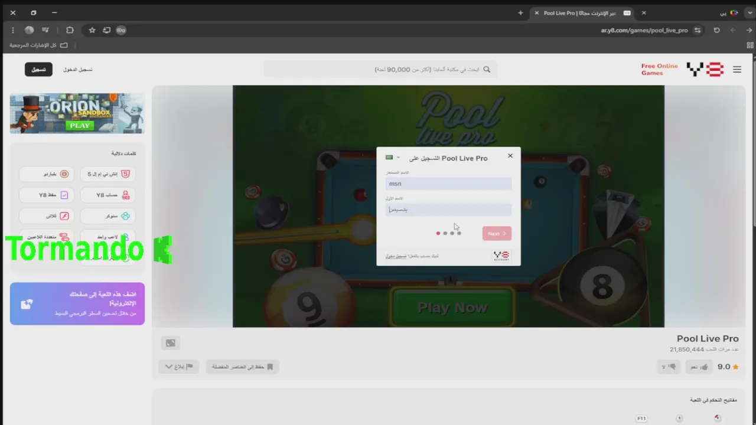The image size is (756, 425).
Task: Open the media control icon in toolbar
Action: pos(46,30)
